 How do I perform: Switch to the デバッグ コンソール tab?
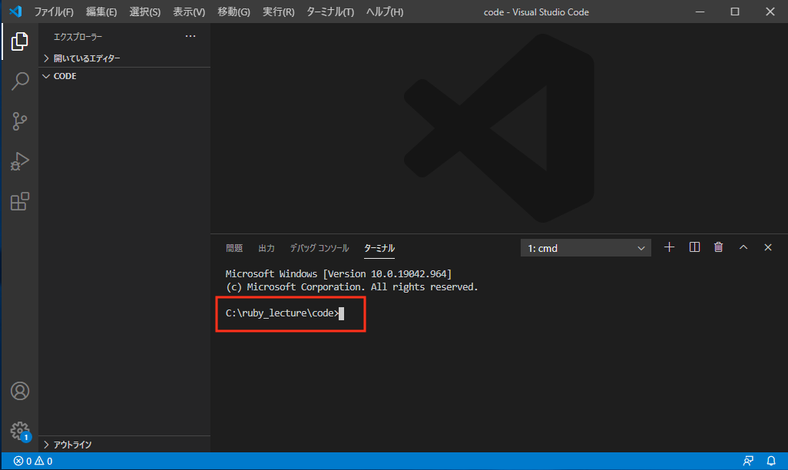tap(320, 248)
